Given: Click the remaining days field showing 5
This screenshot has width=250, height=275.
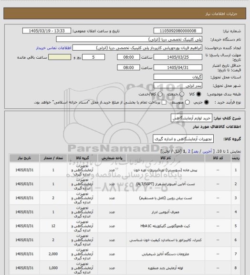Looking at the screenshot, I should pyautogui.click(x=94, y=57).
